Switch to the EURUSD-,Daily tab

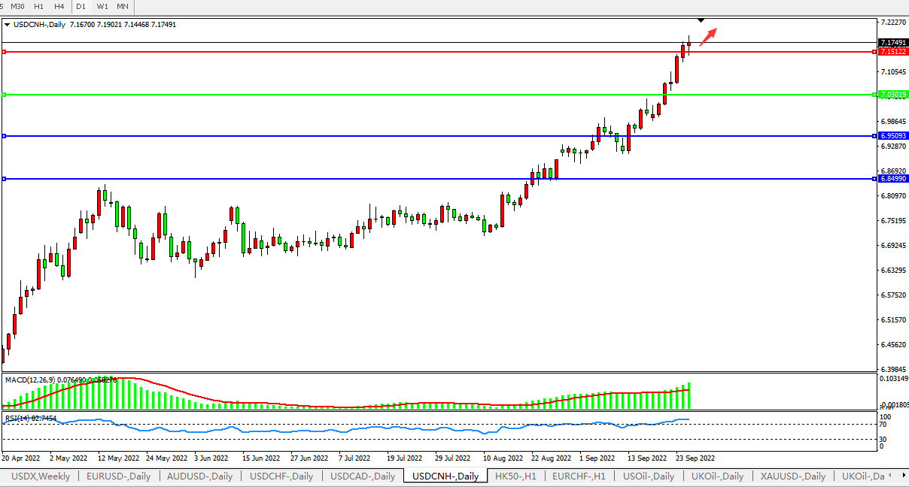(118, 476)
